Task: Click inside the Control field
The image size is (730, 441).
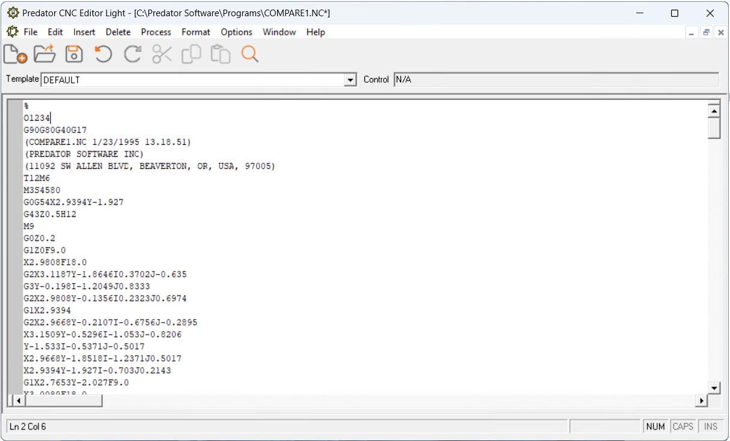Action: coord(541,79)
